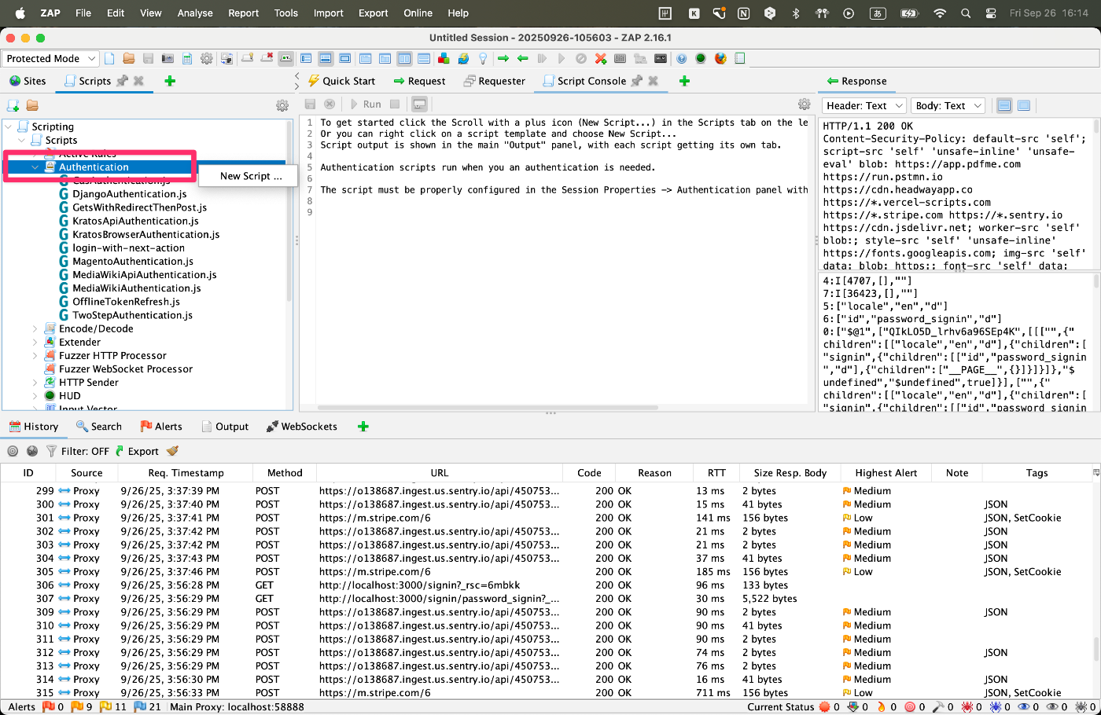Switch to the Requester tab
Image resolution: width=1101 pixels, height=715 pixels.
(494, 81)
